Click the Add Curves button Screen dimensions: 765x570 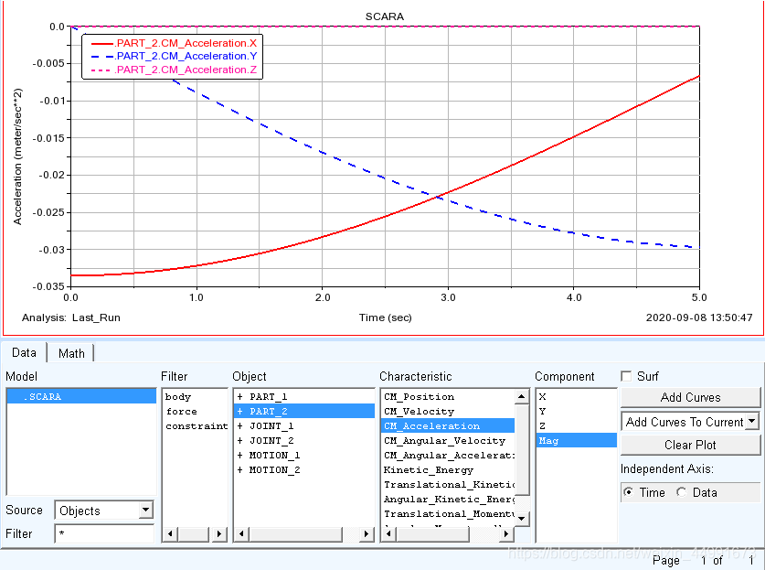click(x=690, y=397)
